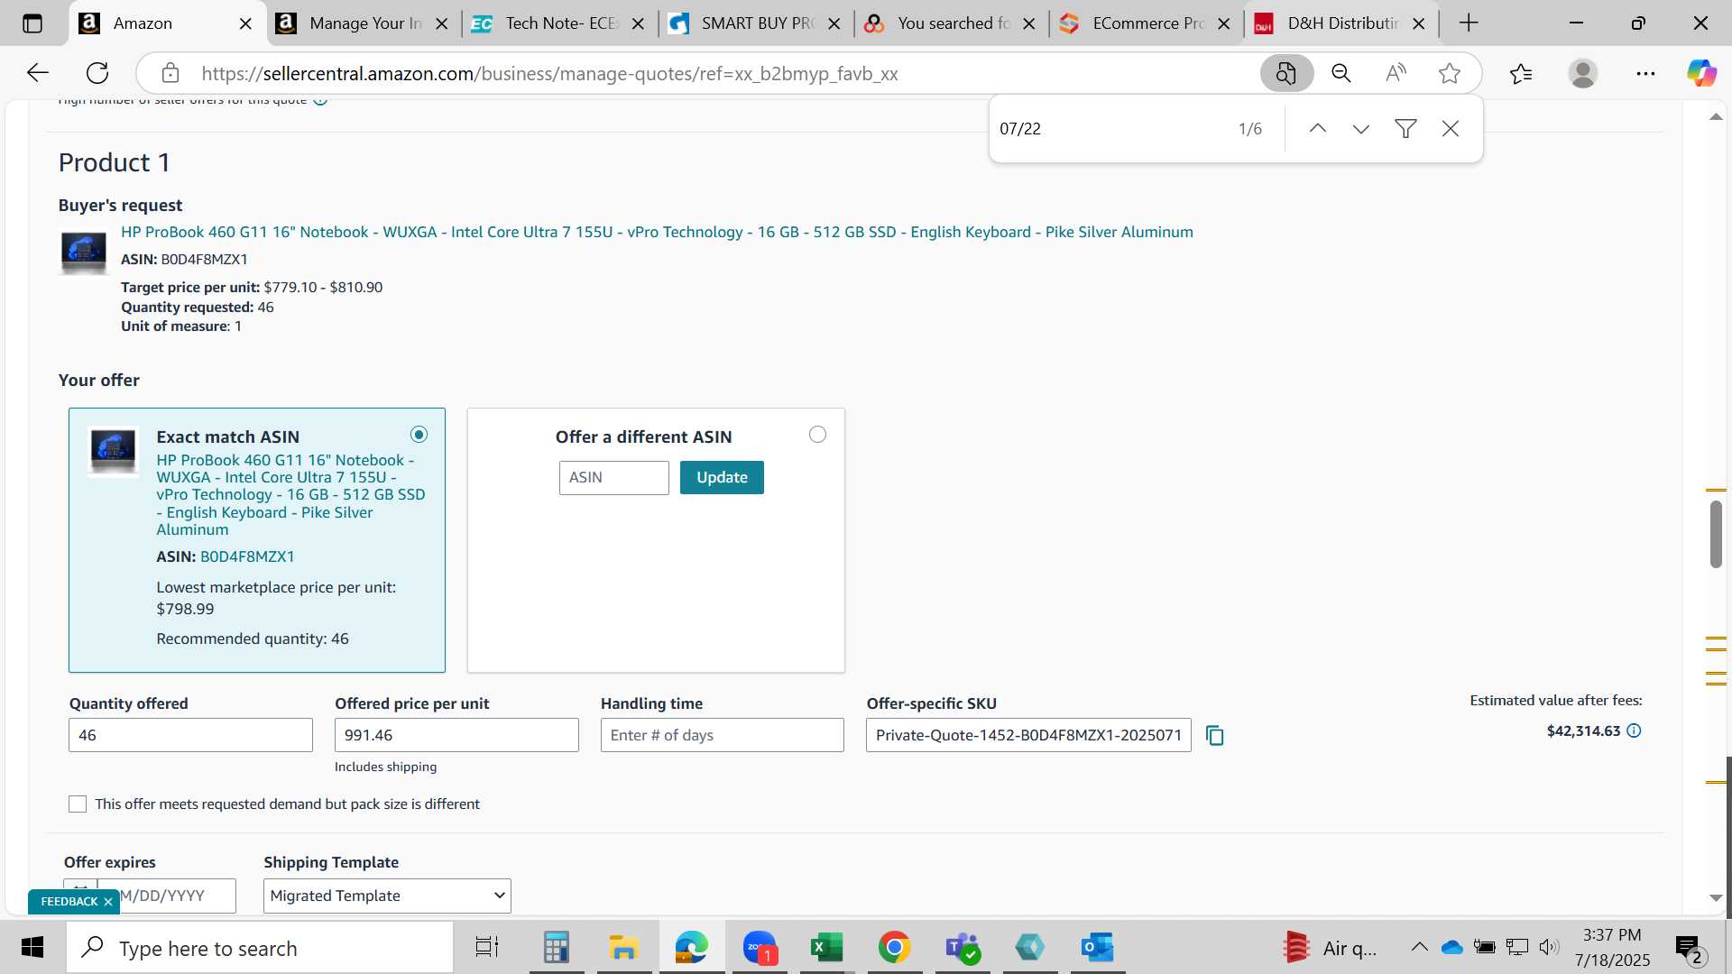The height and width of the screenshot is (974, 1732).
Task: Click the find bar text field
Action: point(1110,129)
